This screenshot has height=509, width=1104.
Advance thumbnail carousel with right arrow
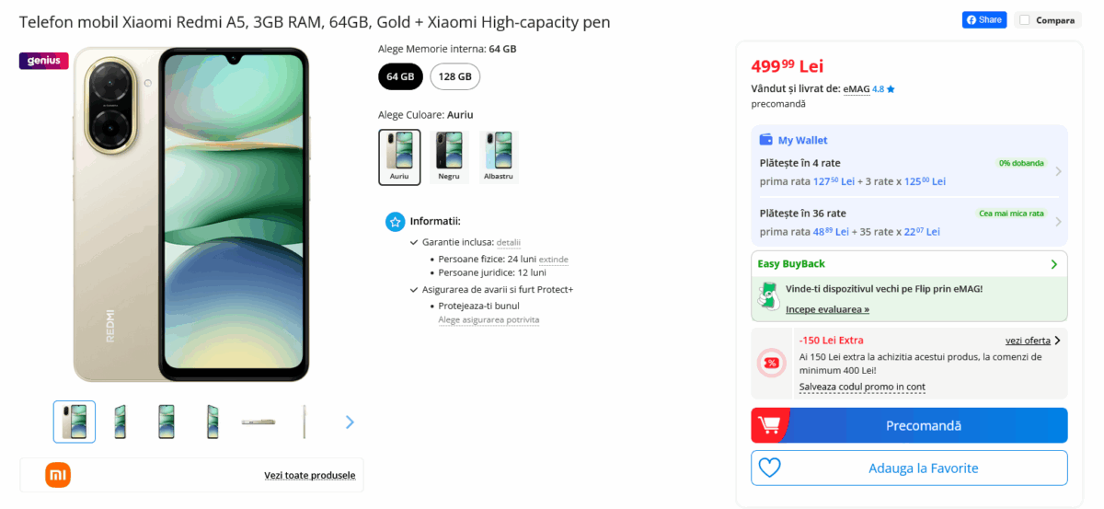350,422
